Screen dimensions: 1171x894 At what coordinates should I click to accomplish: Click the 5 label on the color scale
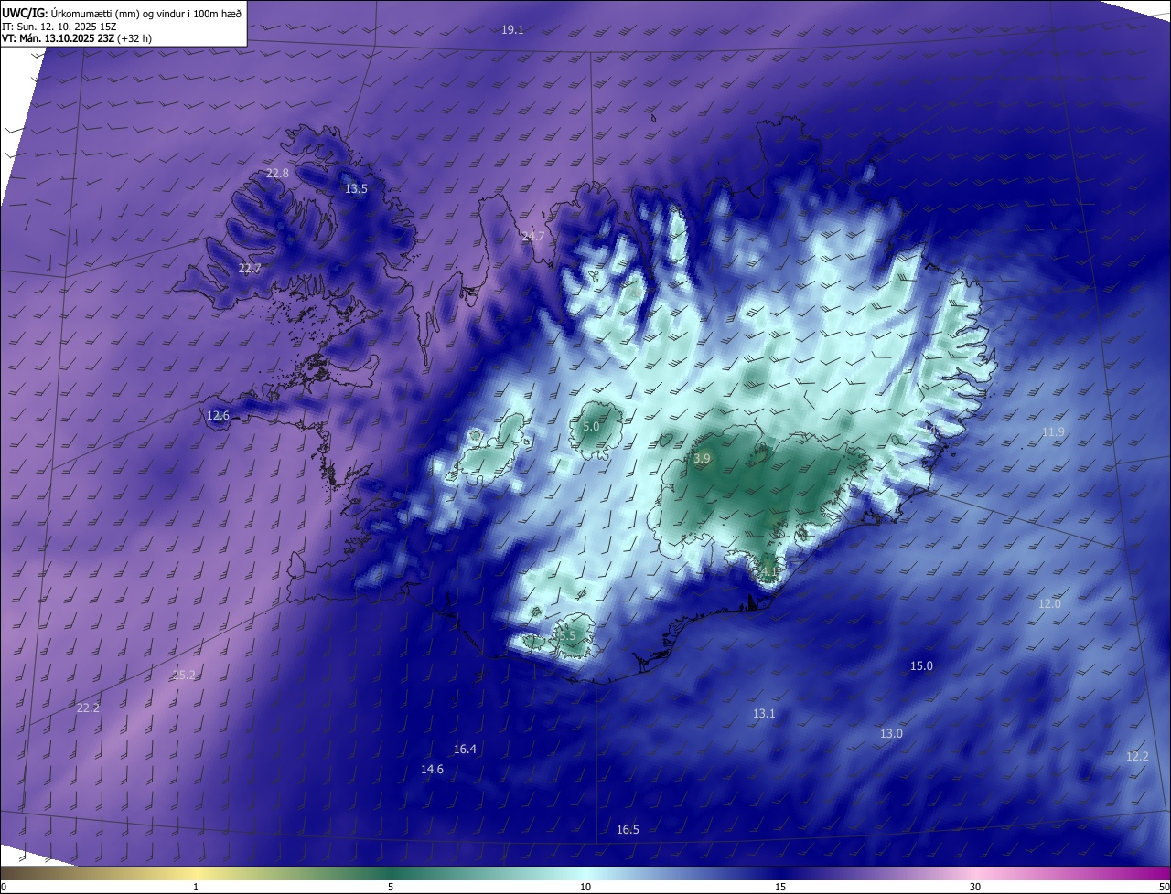coord(391,887)
